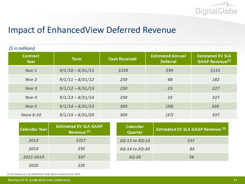Click the term "9/1/11 – 8/31/12"
The height and width of the screenshot is (184, 245).
(x=77, y=79)
